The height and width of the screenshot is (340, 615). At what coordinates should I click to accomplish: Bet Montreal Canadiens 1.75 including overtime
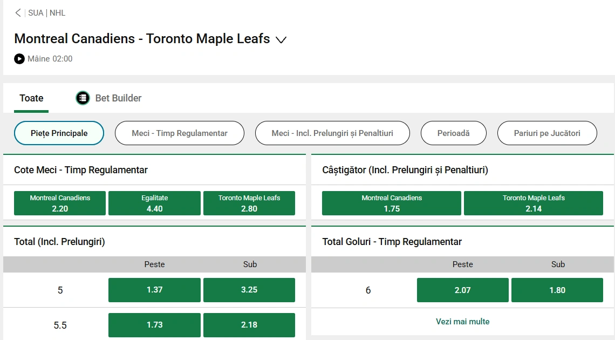click(x=391, y=203)
